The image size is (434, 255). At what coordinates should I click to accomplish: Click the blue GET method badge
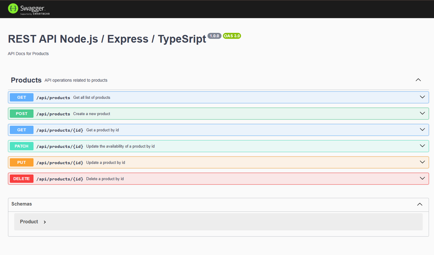(x=21, y=97)
